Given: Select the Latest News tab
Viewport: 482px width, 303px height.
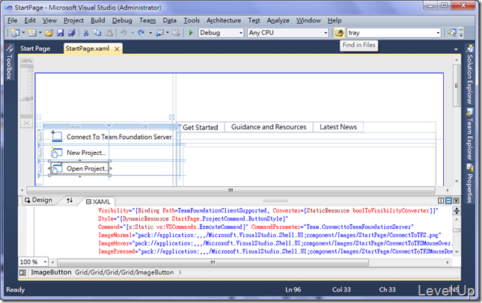Looking at the screenshot, I should 338,127.
